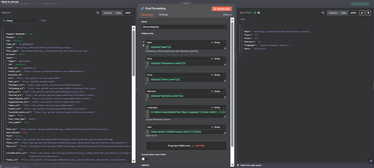
Task: Open String type dropdown for Languages field
Action: (218, 107)
